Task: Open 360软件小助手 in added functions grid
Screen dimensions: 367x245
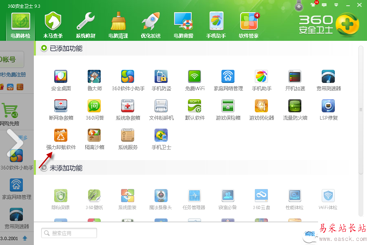Action: point(128,80)
